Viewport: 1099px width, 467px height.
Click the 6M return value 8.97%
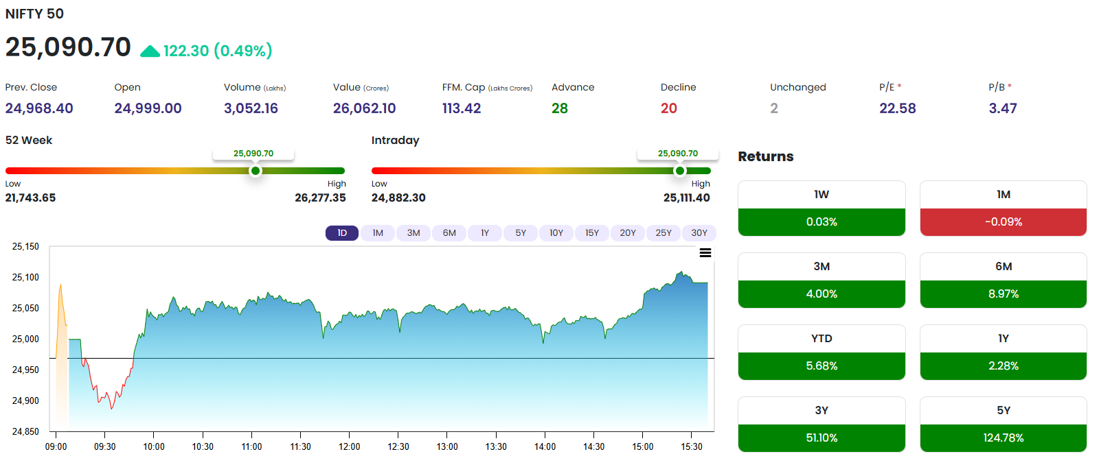[x=1004, y=294]
